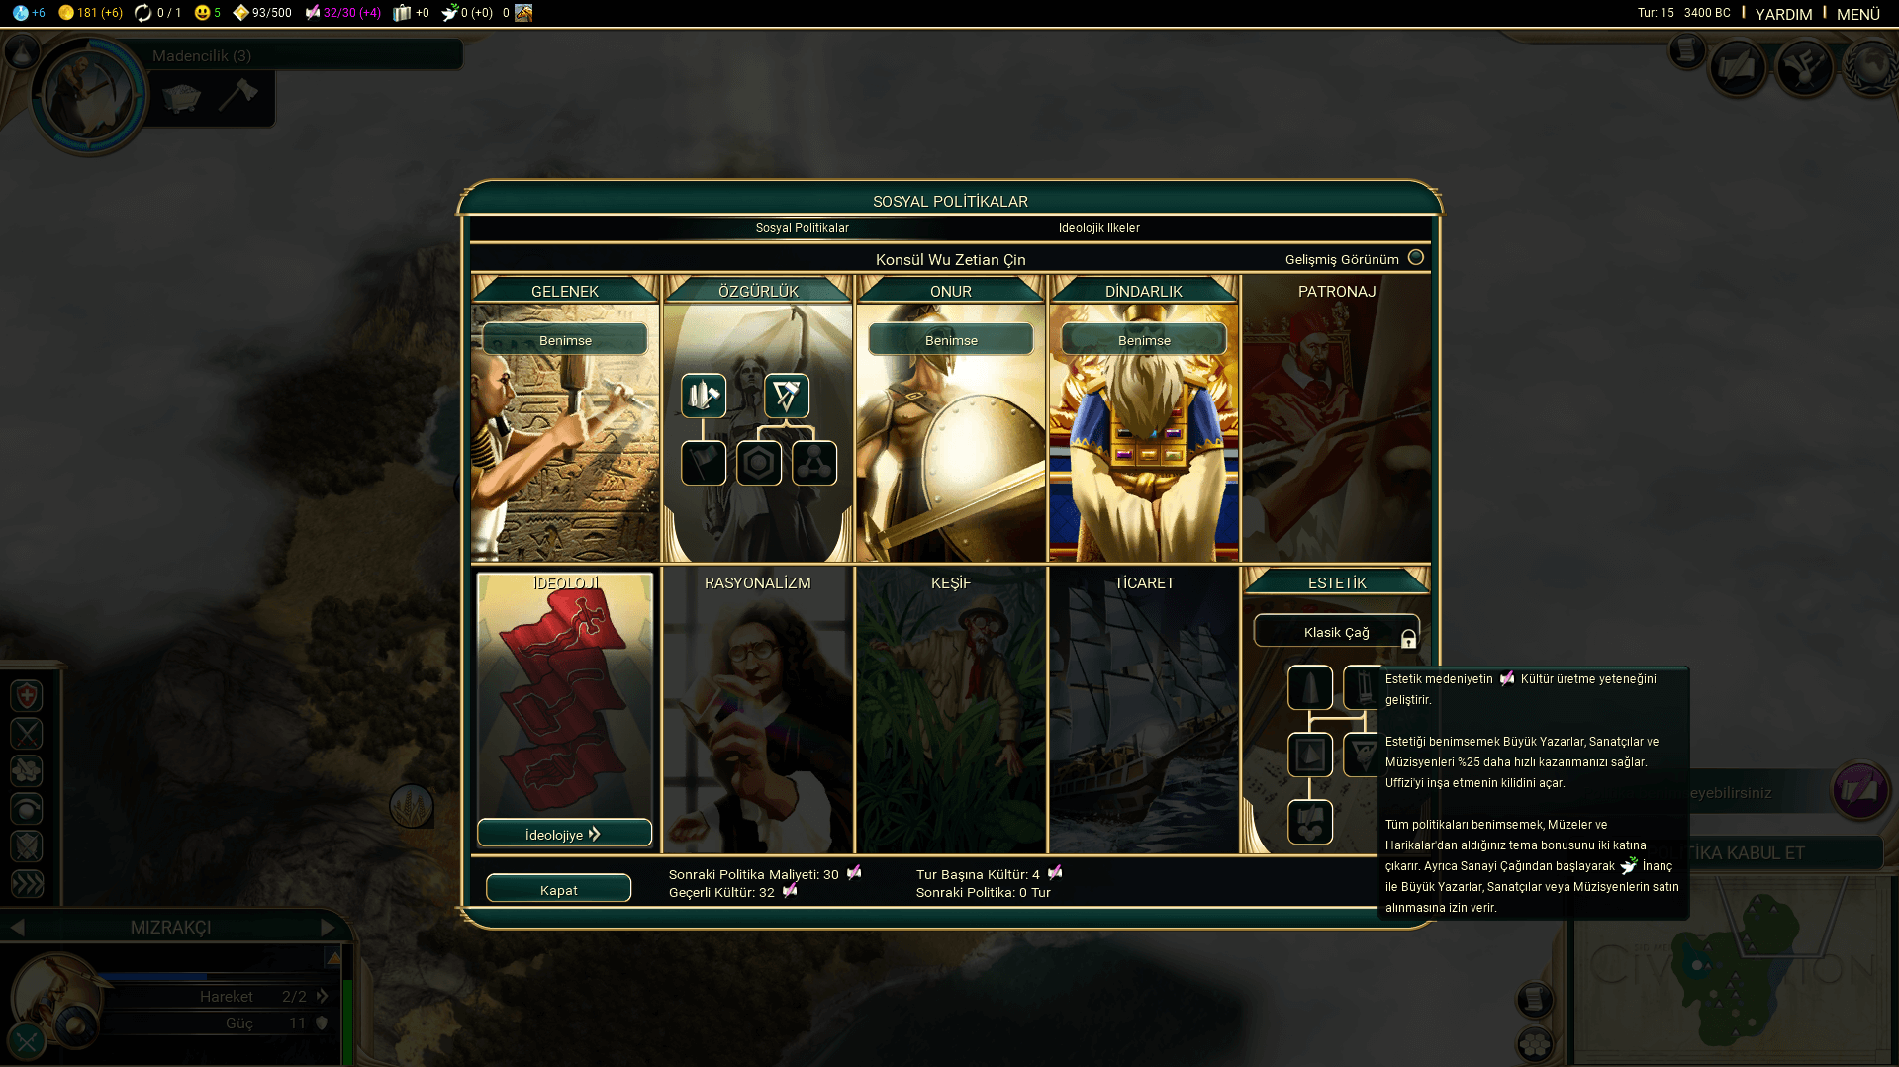Open the YARDIM menu
The width and height of the screenshot is (1899, 1067).
(x=1784, y=14)
